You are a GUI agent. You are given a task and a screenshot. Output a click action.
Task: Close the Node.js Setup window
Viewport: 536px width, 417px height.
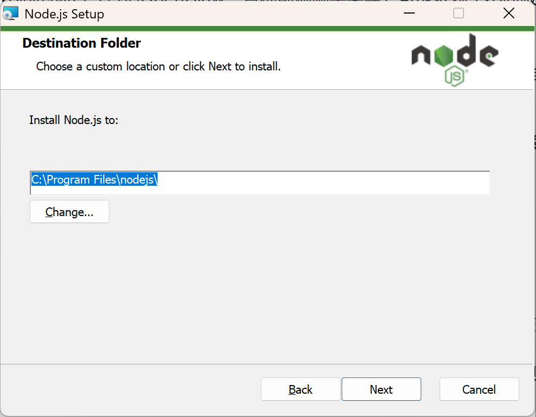pyautogui.click(x=508, y=14)
